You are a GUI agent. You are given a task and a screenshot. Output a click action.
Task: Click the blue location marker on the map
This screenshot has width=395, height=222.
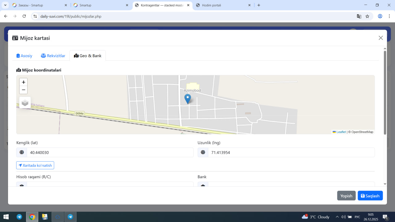(188, 99)
